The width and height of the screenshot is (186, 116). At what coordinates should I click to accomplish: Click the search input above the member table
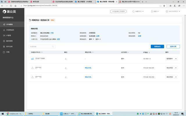coord(42,46)
